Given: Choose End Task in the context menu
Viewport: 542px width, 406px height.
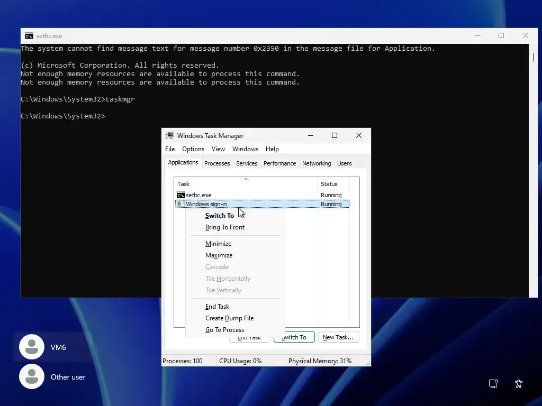Looking at the screenshot, I should pos(235,307).
